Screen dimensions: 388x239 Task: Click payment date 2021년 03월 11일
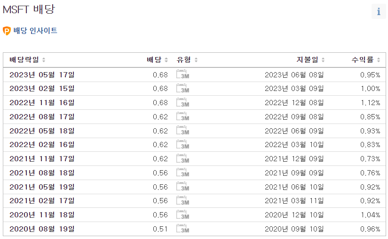click(294, 201)
